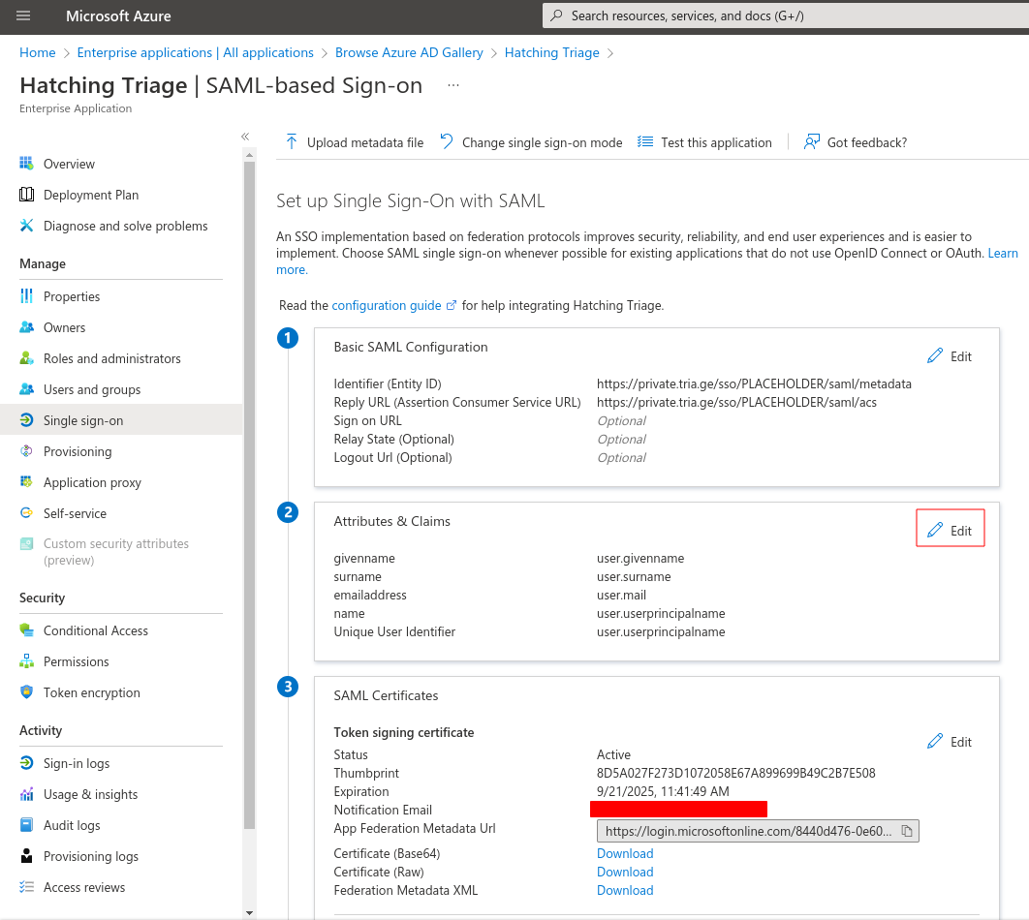
Task: Open Provisioning in the sidebar
Action: [78, 451]
